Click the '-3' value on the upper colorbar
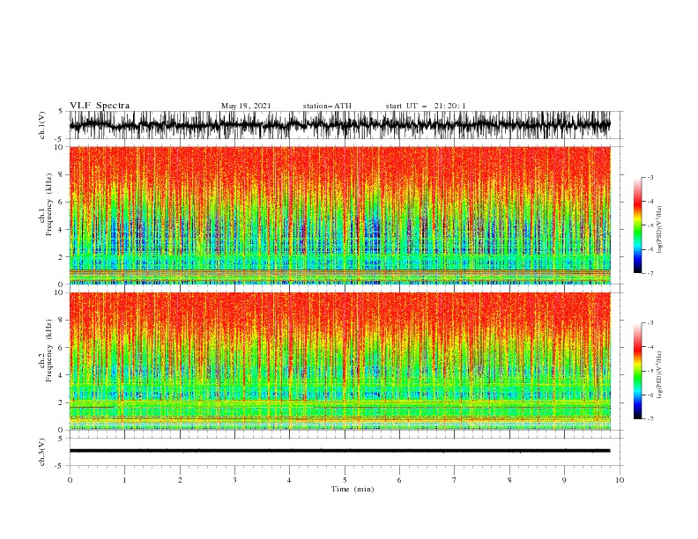 point(650,177)
